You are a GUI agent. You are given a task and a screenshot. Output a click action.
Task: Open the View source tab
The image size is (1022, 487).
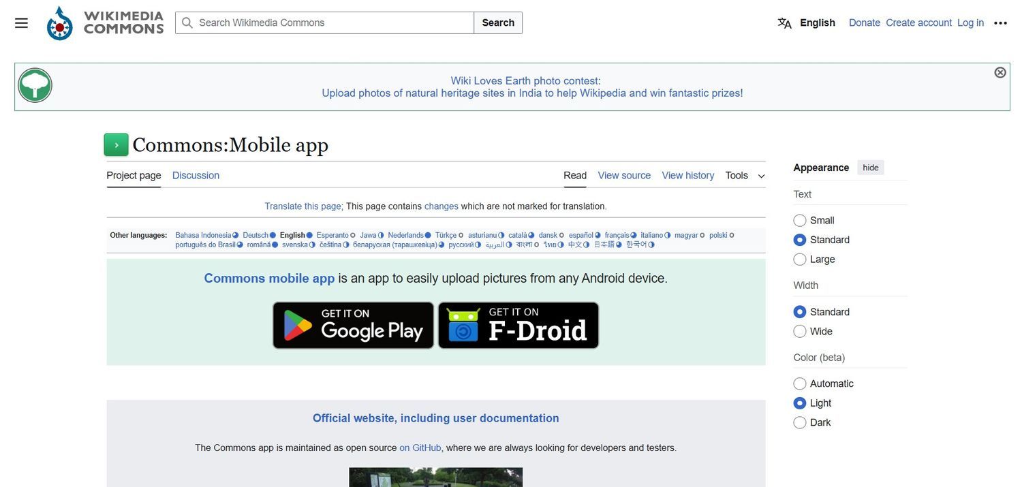coord(624,176)
